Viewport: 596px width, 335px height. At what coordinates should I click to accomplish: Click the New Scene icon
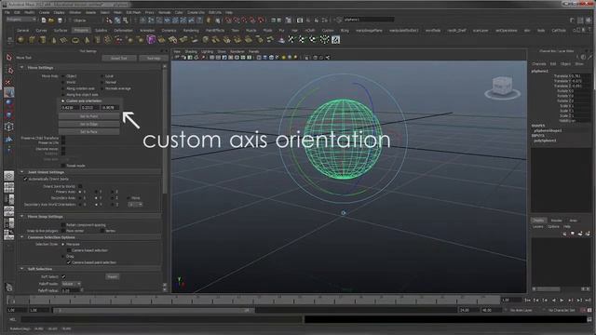pyautogui.click(x=44, y=20)
